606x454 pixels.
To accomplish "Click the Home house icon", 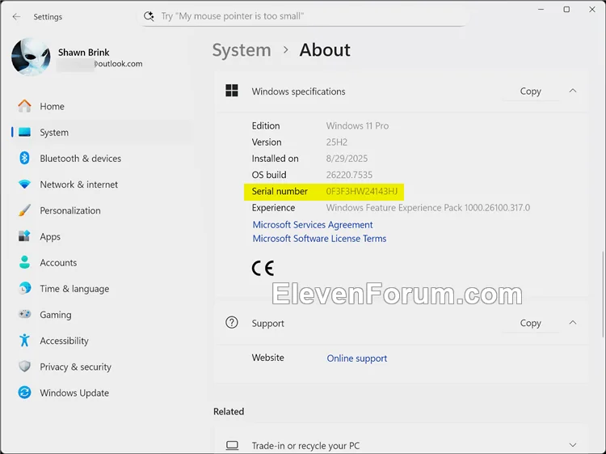I will point(24,106).
